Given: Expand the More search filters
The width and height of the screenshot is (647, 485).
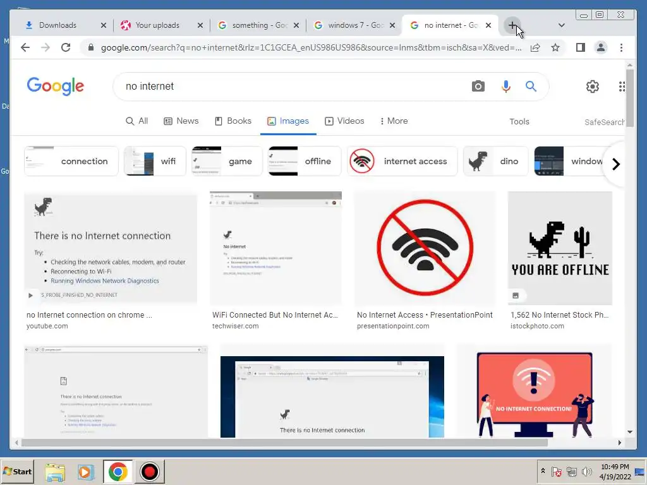Looking at the screenshot, I should [394, 121].
